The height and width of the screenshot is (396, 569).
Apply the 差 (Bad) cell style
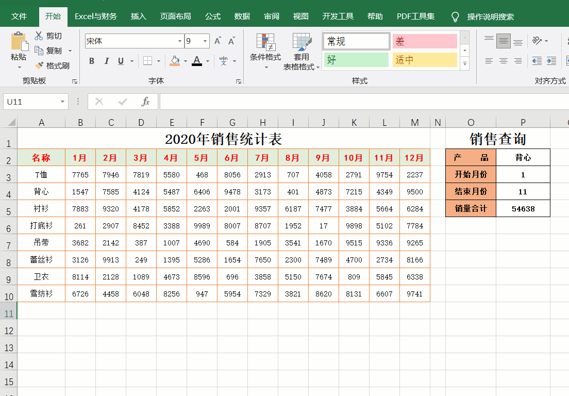(425, 41)
